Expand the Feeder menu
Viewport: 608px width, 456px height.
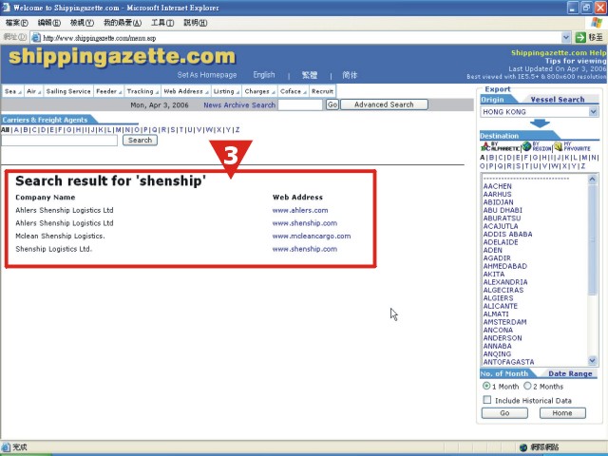(109, 91)
